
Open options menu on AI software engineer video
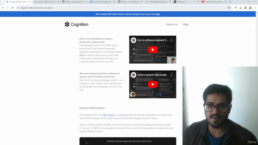coord(171,40)
